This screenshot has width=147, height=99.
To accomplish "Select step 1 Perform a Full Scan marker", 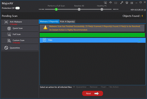I will [x=56, y=9].
